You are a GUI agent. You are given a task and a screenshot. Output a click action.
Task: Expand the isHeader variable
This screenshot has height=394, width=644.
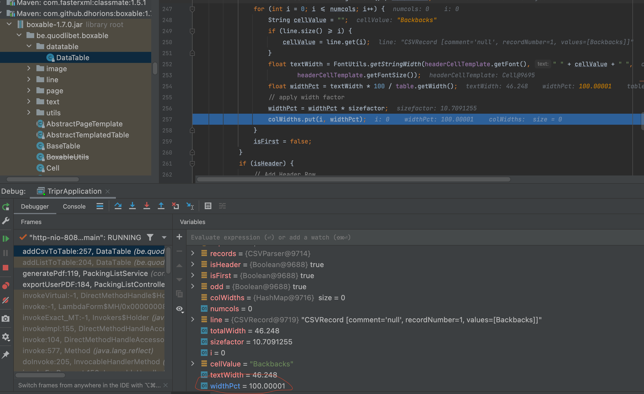click(x=193, y=264)
